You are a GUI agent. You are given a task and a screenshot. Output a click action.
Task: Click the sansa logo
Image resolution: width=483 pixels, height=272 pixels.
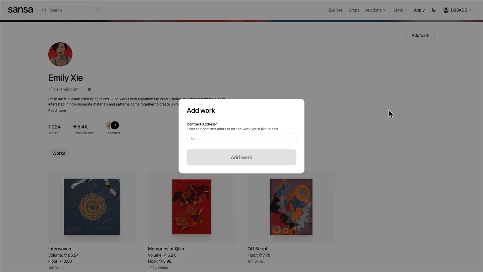point(20,10)
